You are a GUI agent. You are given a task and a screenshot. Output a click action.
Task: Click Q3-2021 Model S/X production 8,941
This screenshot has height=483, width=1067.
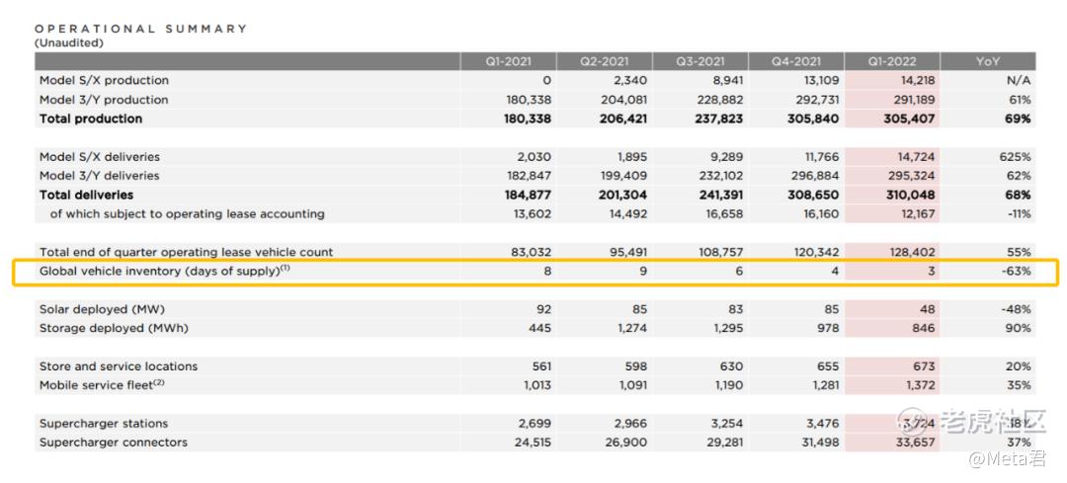726,80
